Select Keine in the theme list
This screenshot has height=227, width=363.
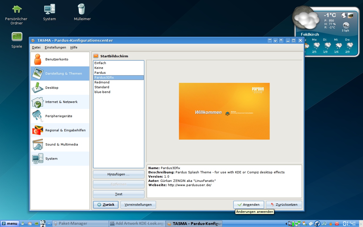tap(119, 68)
